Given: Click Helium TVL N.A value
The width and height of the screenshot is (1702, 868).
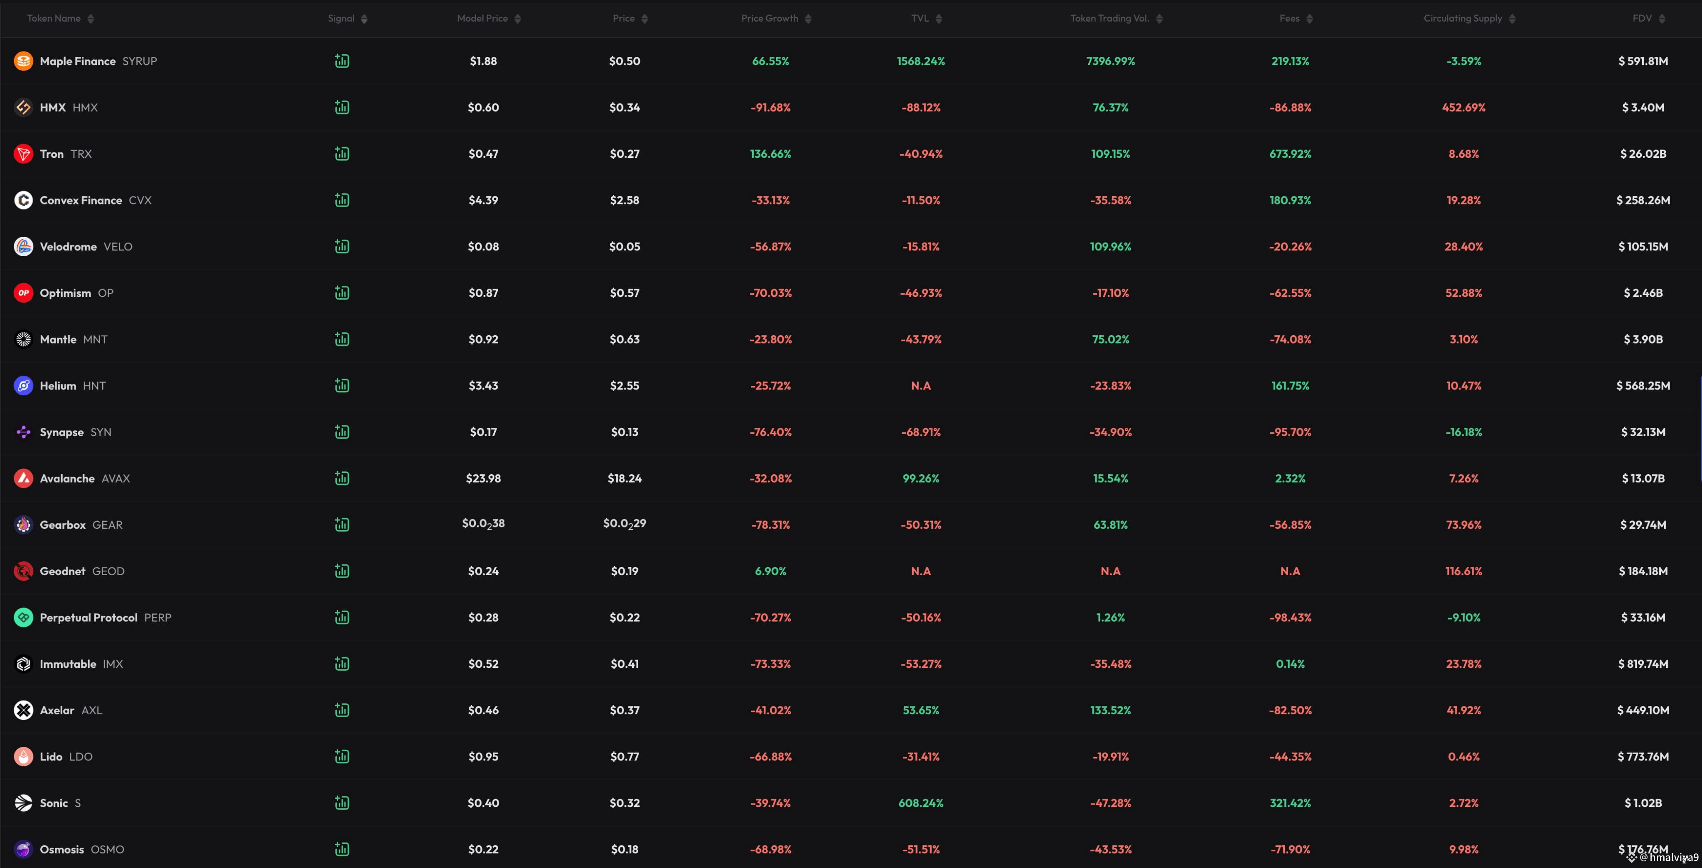Looking at the screenshot, I should pos(920,386).
